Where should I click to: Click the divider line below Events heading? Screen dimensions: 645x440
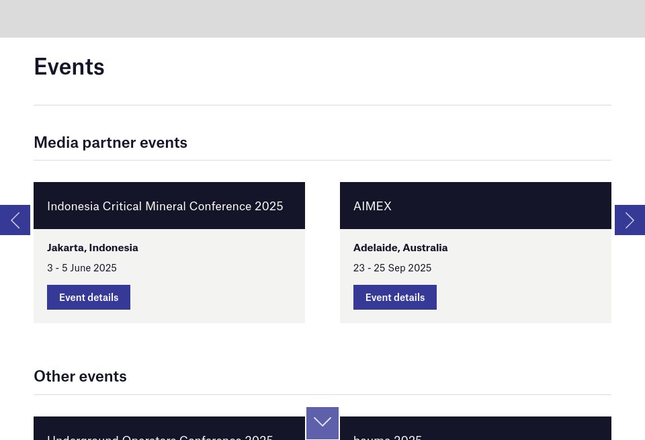pos(322,105)
